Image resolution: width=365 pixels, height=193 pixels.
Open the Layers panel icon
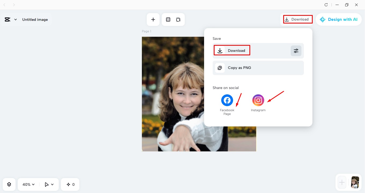(9, 184)
